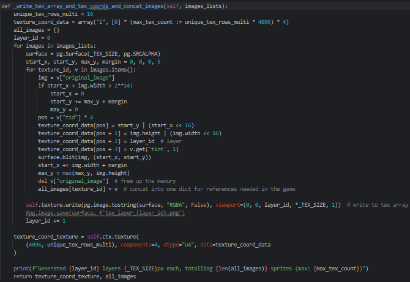The height and width of the screenshot is (282, 410).
Task: Click the line 'img = v["original_image"]'
Action: pos(76,78)
